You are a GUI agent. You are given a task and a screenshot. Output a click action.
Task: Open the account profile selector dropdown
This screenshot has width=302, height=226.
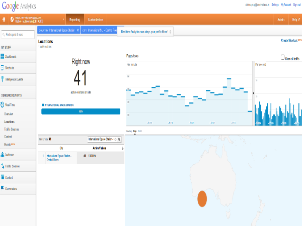pos(63,20)
